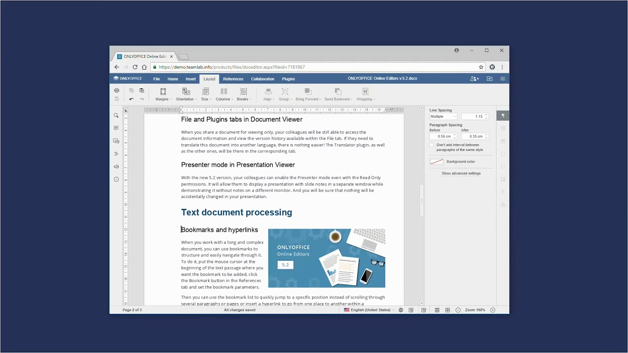Open the Search icon in left sidebar

tap(116, 116)
